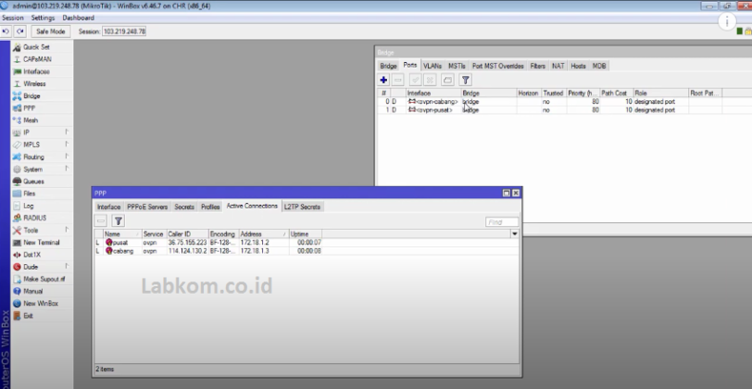Switch to VLANs tab in Bridge window
The image size is (752, 389).
point(432,66)
